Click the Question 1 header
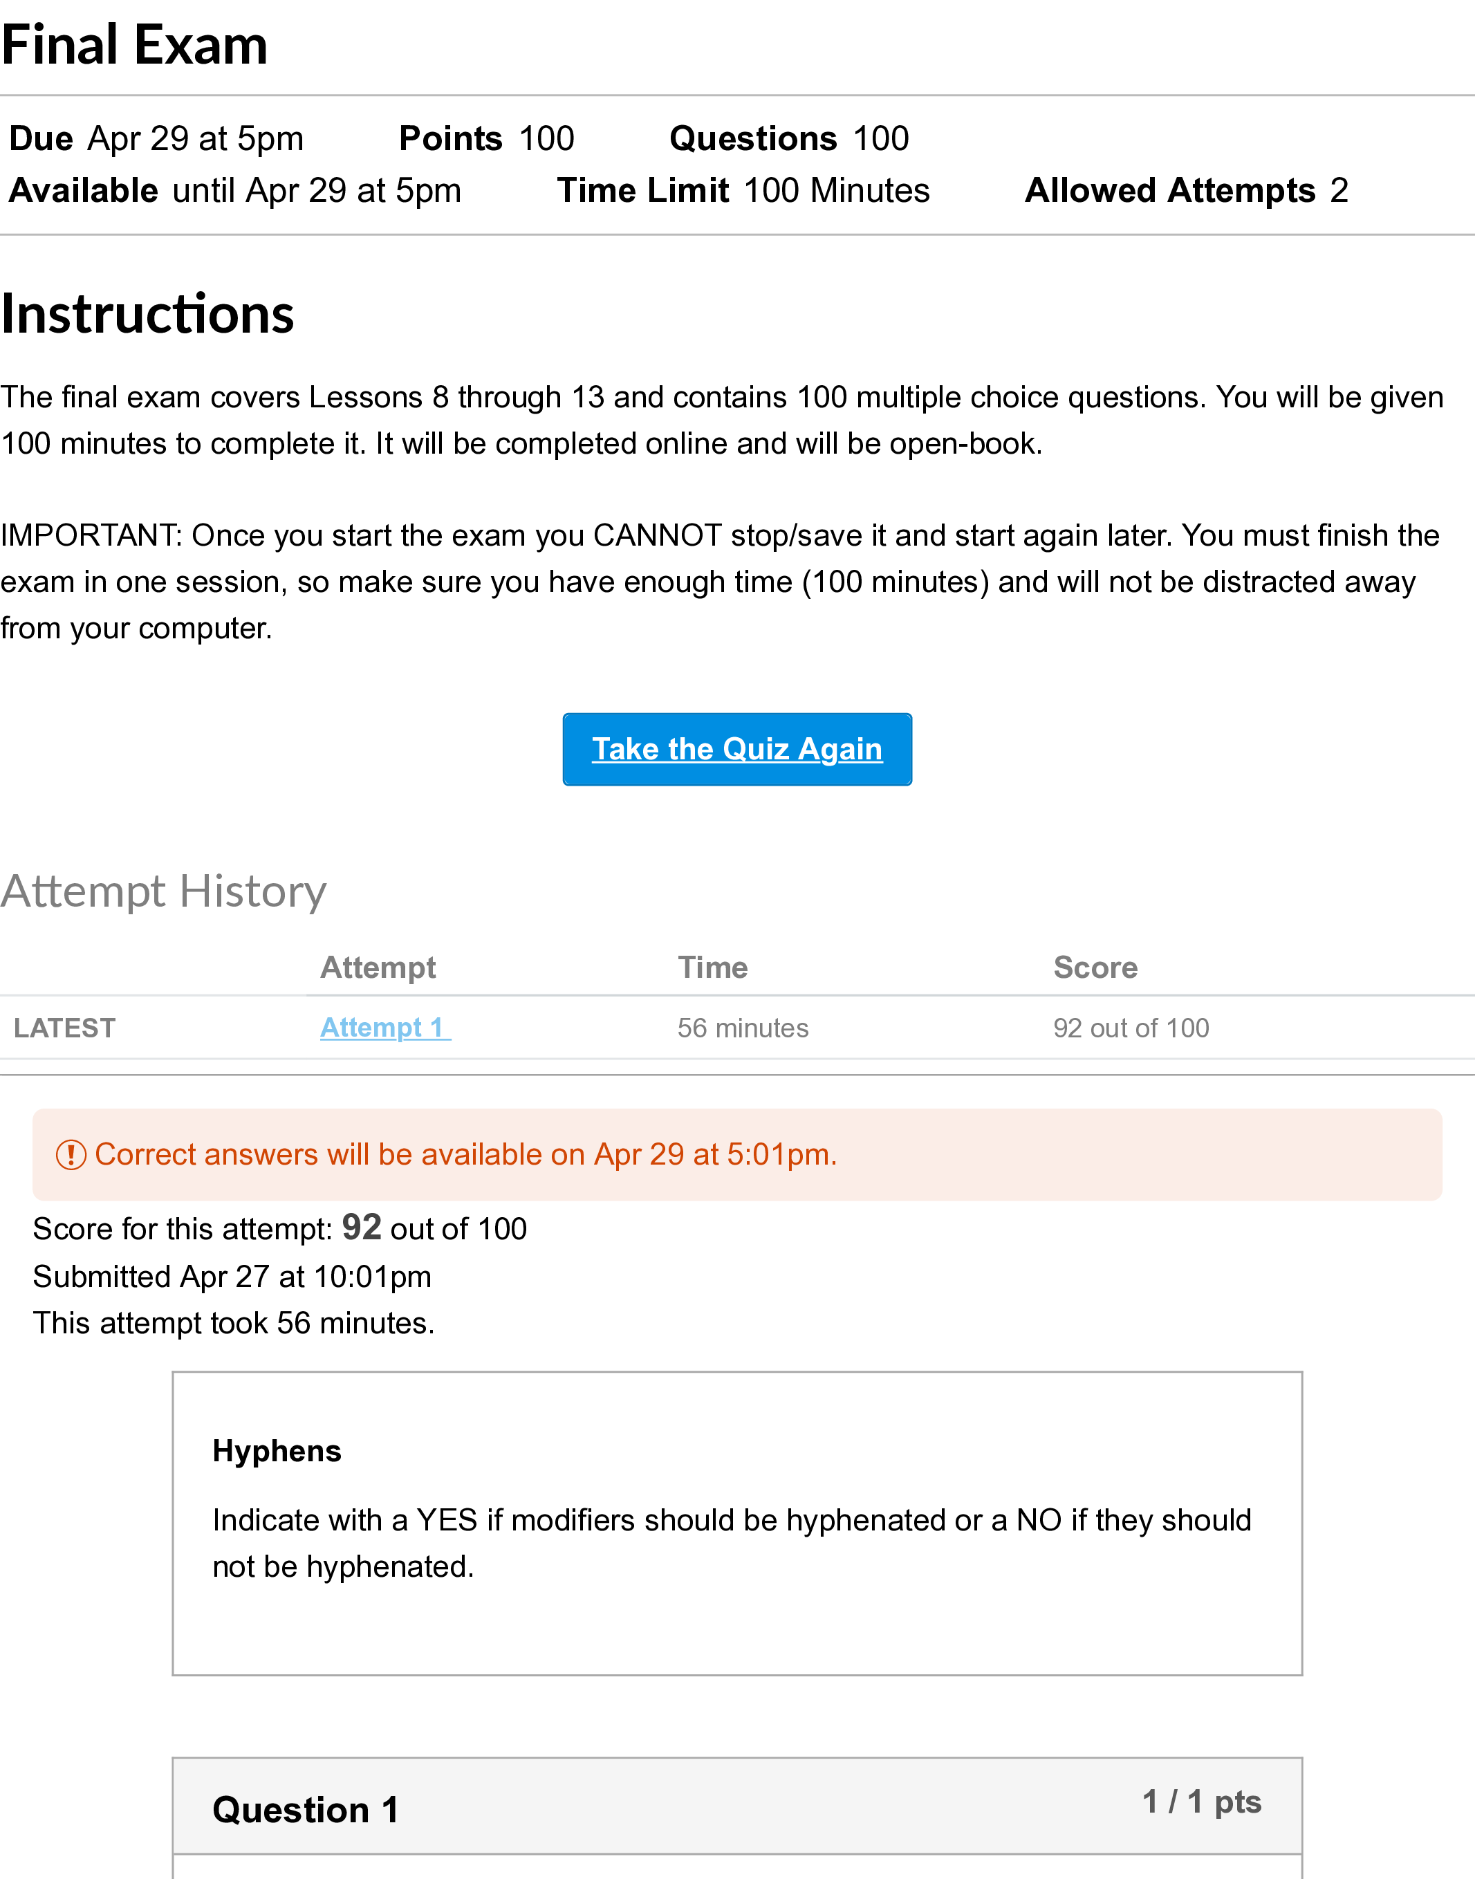The height and width of the screenshot is (1879, 1475). (x=306, y=1809)
